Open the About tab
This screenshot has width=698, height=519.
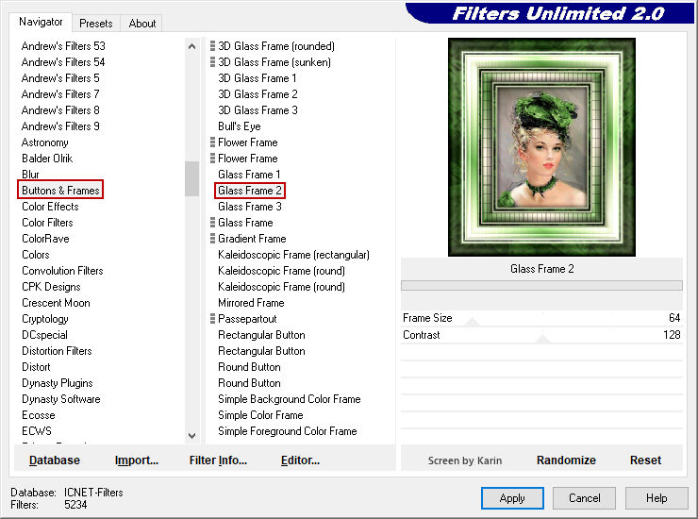[142, 24]
